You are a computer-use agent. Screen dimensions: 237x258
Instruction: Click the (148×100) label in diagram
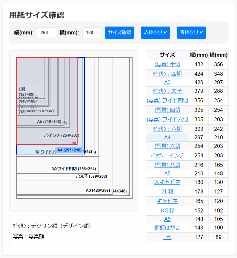(27, 101)
